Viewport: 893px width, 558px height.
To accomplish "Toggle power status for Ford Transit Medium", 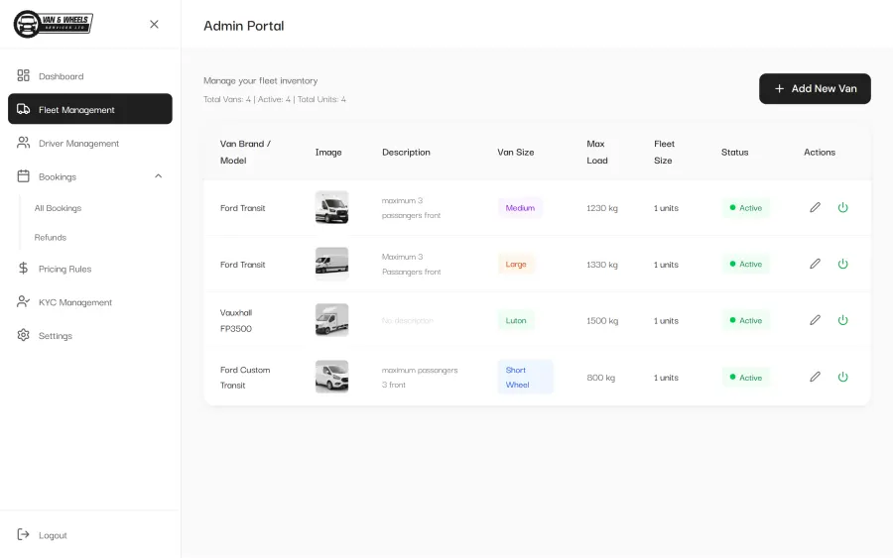I will [842, 207].
